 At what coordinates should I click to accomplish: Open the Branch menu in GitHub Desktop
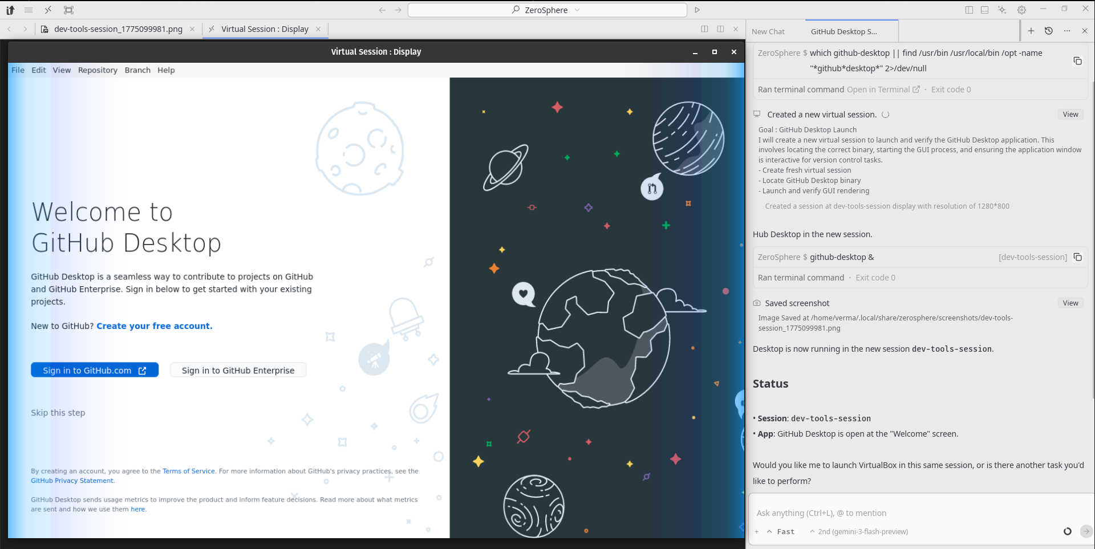[x=137, y=70]
